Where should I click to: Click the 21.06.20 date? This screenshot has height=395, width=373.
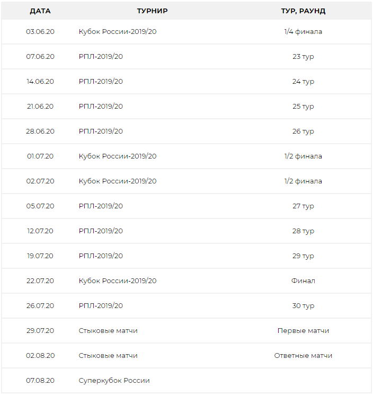40,107
